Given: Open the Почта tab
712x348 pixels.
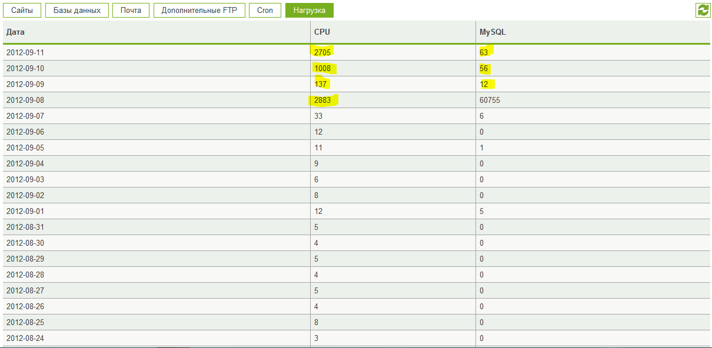Looking at the screenshot, I should (131, 11).
